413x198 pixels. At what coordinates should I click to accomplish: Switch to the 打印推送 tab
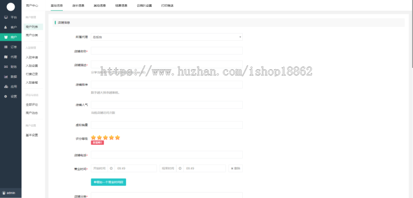167,5
